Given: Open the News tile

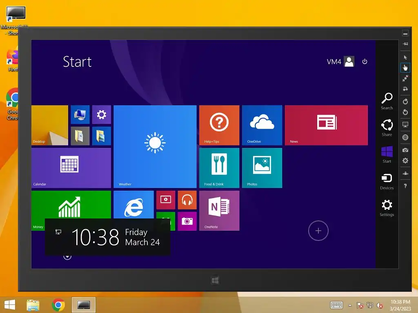Looking at the screenshot, I should point(326,125).
